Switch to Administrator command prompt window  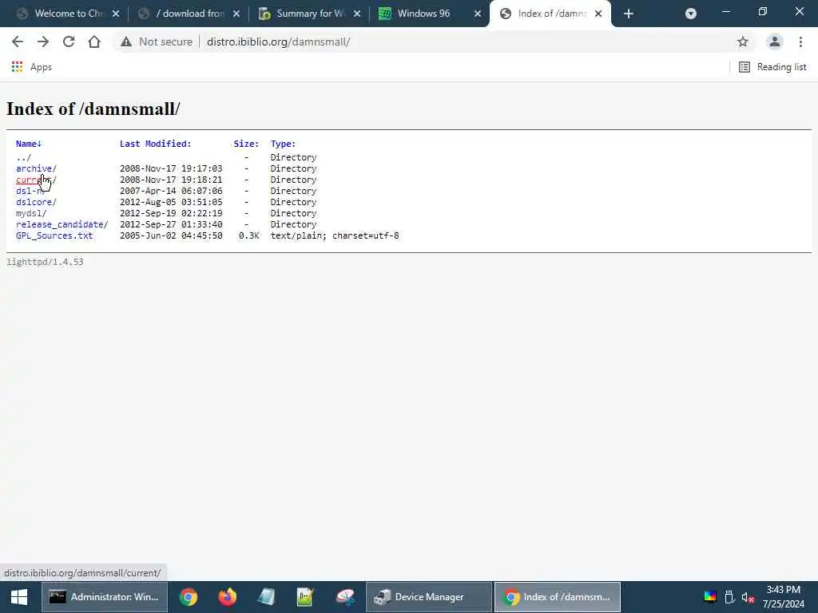pyautogui.click(x=105, y=597)
